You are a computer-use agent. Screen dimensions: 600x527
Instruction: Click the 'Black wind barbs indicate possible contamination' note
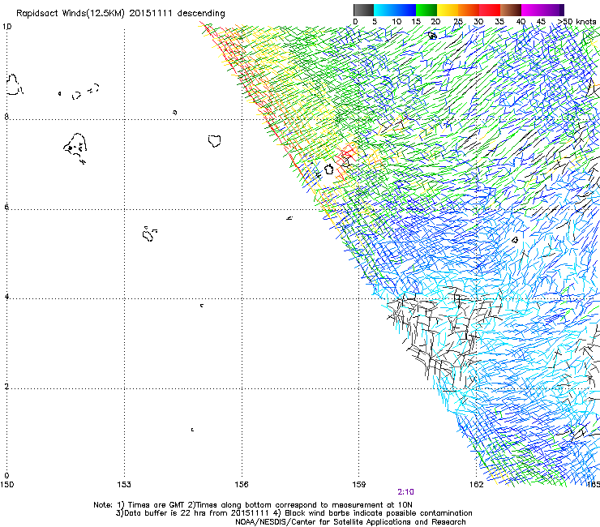(x=379, y=513)
